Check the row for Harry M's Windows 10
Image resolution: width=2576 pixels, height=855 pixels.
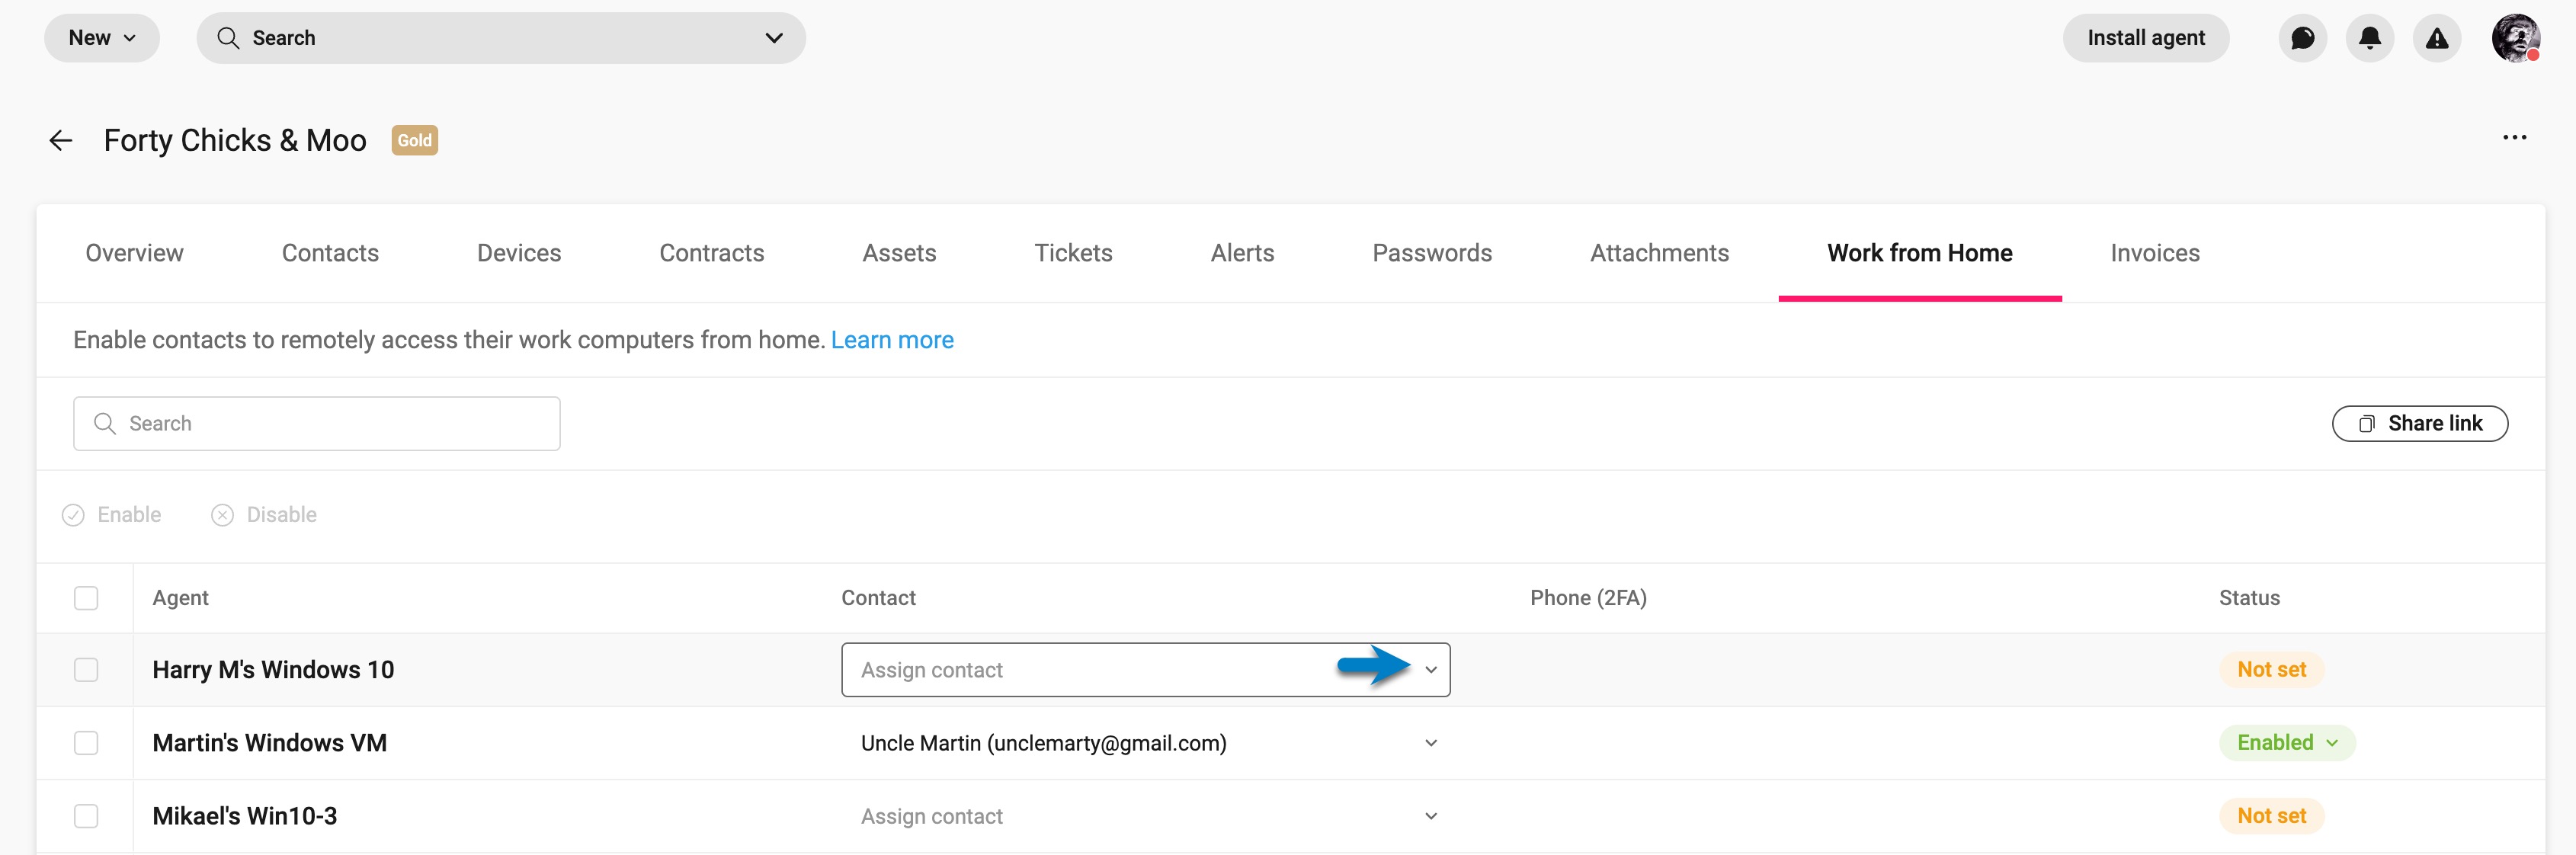[86, 669]
